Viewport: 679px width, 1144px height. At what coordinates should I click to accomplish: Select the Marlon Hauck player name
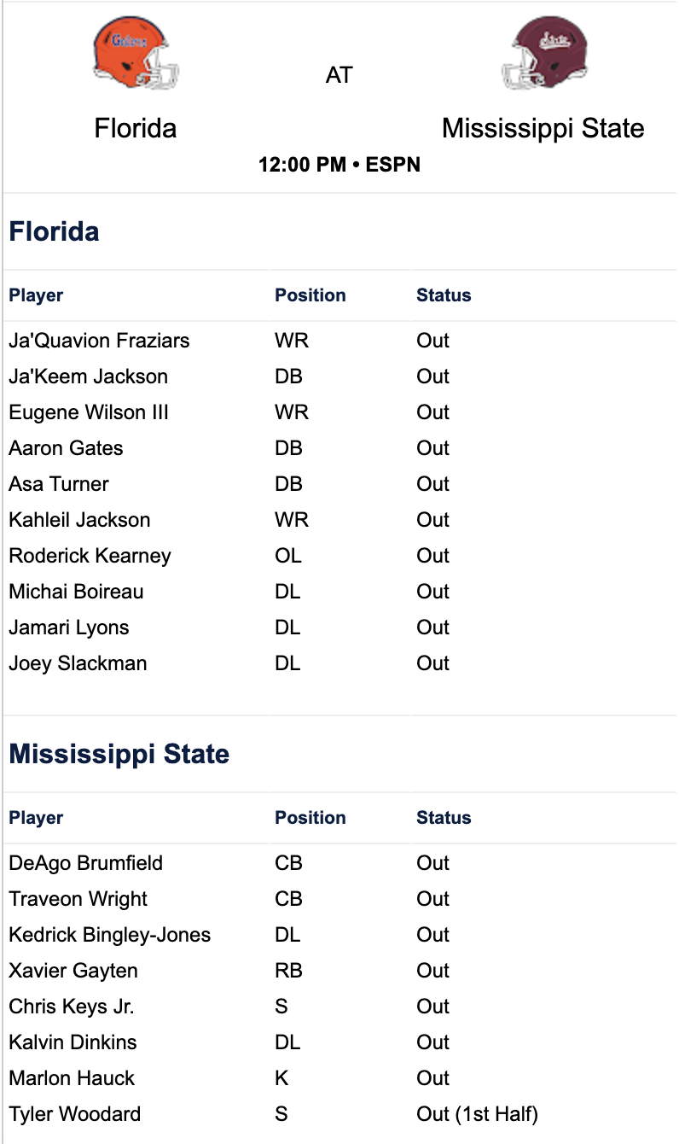[x=72, y=1078]
